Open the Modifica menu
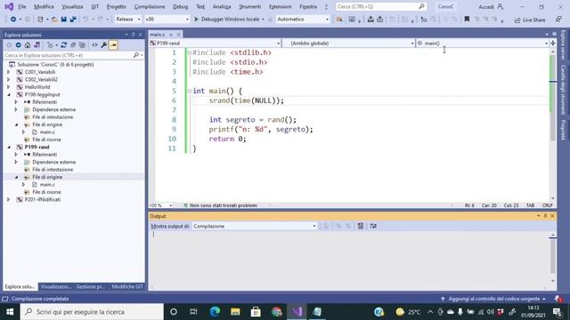This screenshot has width=570, height=320. click(44, 6)
